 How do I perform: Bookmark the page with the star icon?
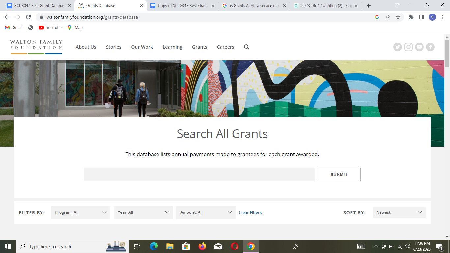398,17
